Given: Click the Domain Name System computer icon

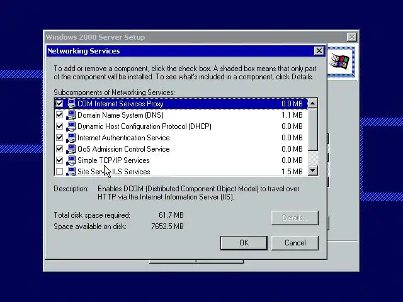Looking at the screenshot, I should point(71,115).
